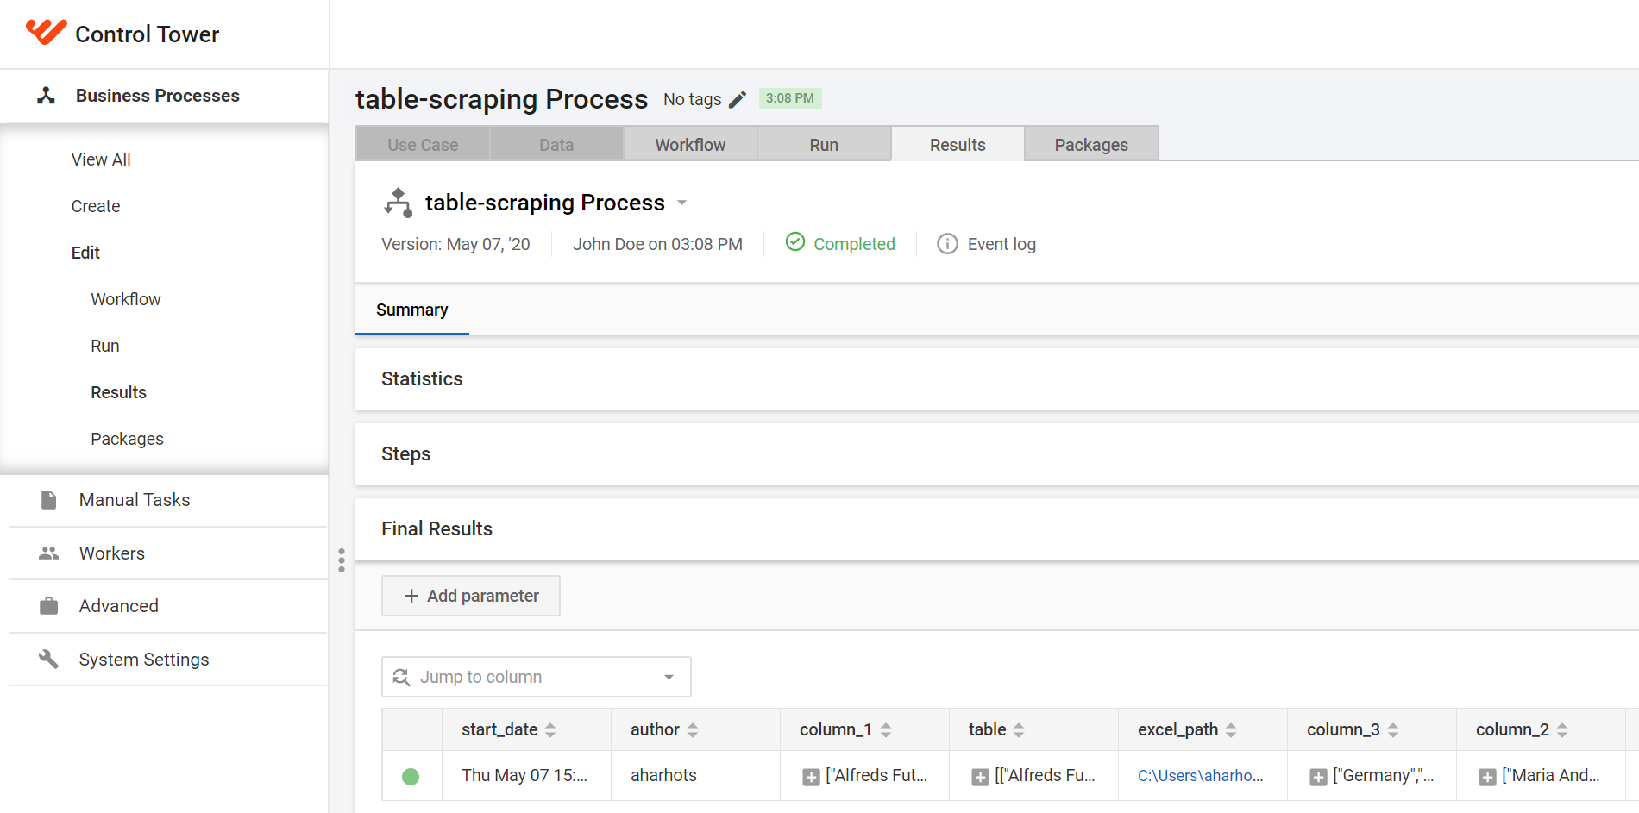
Task: Switch to the Packages tab
Action: click(x=1091, y=144)
